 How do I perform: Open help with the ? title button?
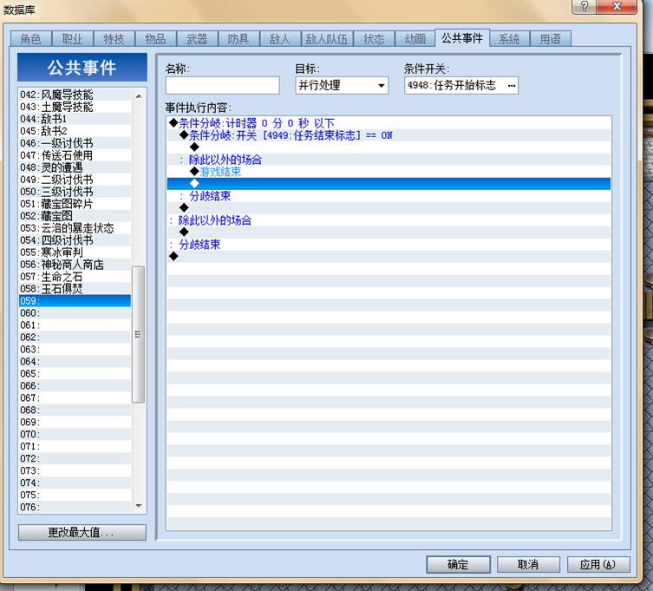coord(584,6)
